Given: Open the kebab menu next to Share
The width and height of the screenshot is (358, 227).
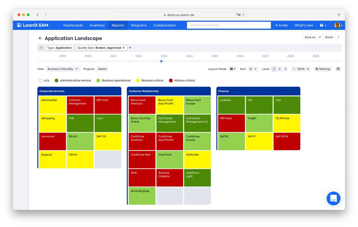Looking at the screenshot, I should pos(339,37).
